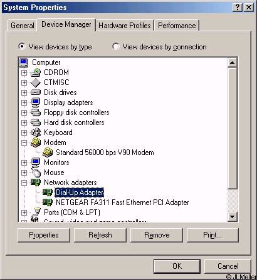Image resolution: width=257 pixels, height=280 pixels.
Task: Select the Mouse device icon
Action: pyautogui.click(x=36, y=172)
